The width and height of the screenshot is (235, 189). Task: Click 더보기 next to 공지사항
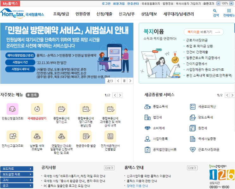tap(109, 168)
